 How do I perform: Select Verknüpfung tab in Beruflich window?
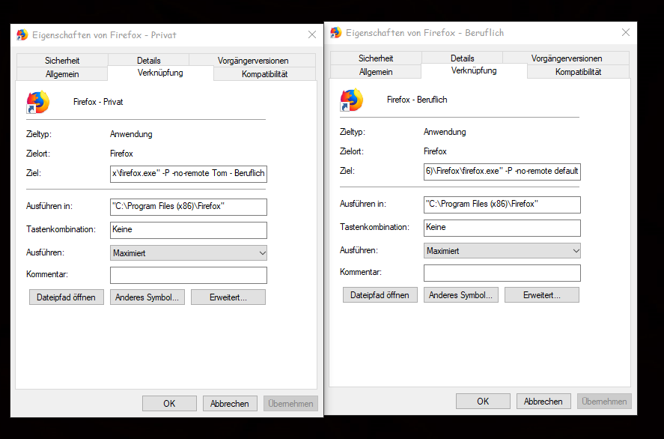475,70
